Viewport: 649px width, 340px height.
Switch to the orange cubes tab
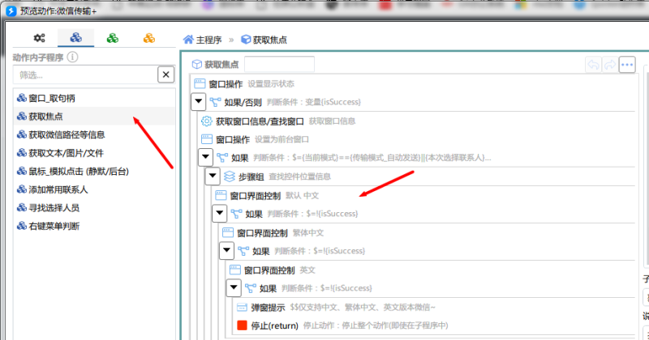coord(149,38)
